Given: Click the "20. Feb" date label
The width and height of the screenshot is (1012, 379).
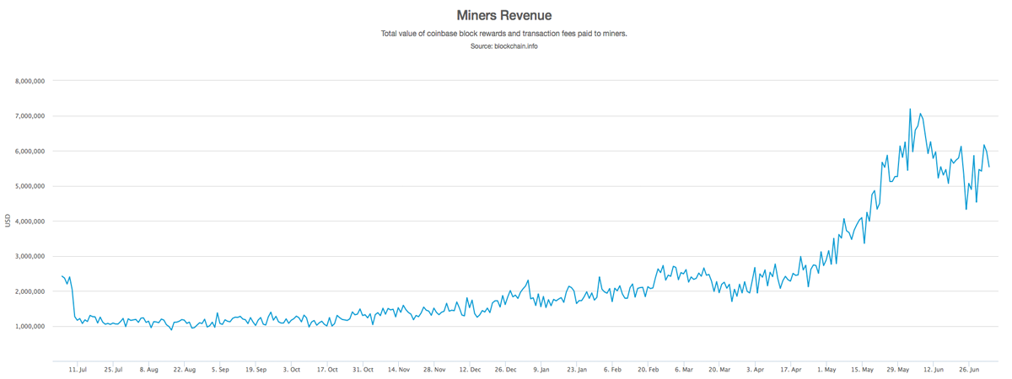Looking at the screenshot, I should [x=649, y=369].
